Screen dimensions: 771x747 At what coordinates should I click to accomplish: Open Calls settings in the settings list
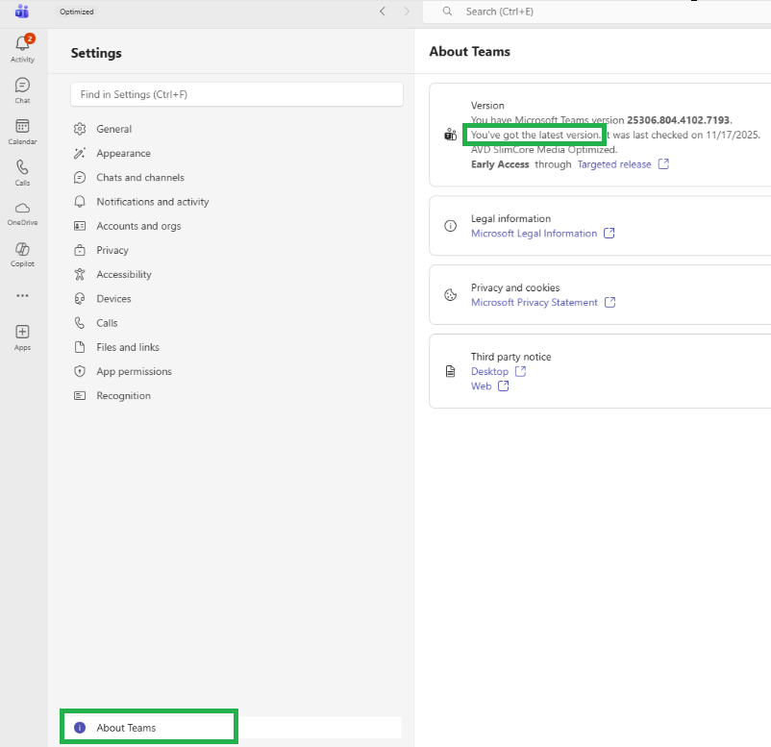237,323
